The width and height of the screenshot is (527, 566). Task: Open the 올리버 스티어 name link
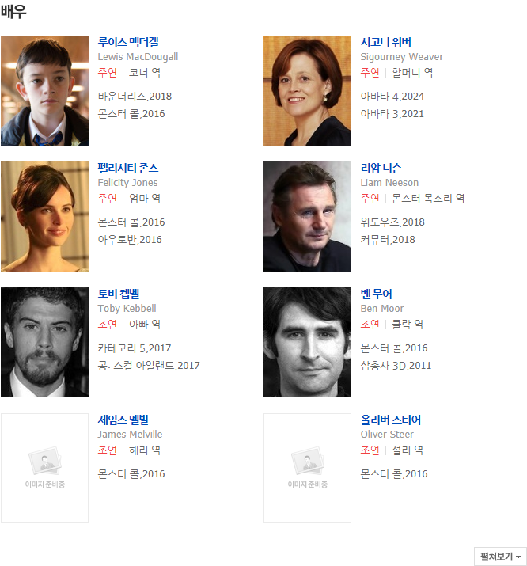[x=391, y=420]
